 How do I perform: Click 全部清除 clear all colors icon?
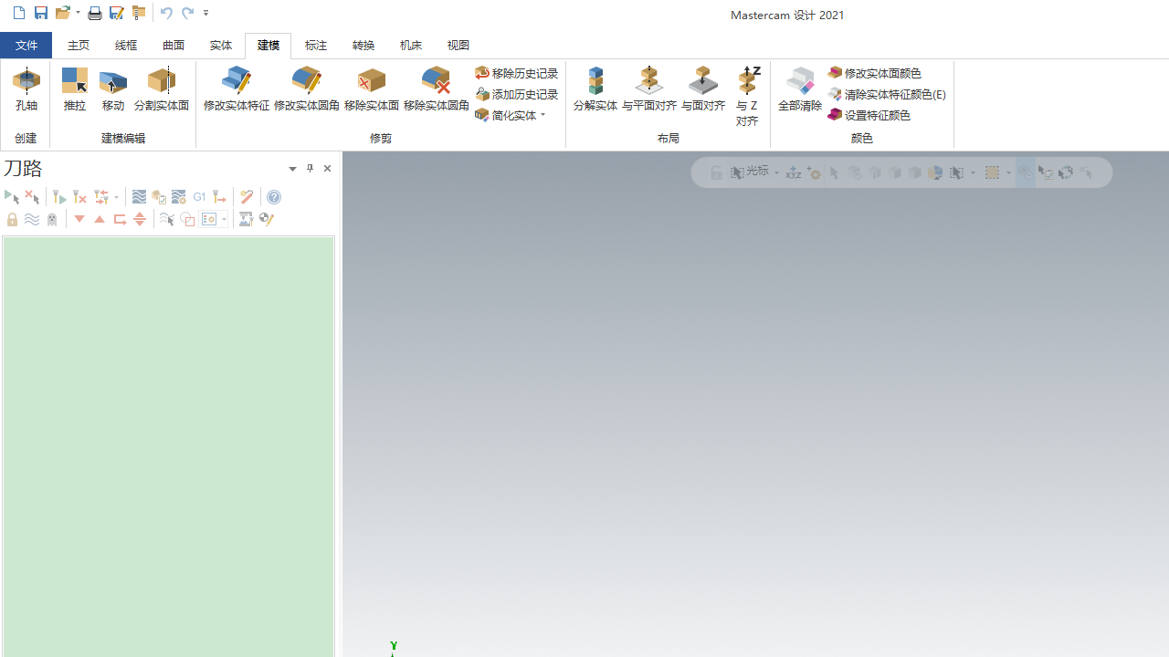(x=800, y=89)
